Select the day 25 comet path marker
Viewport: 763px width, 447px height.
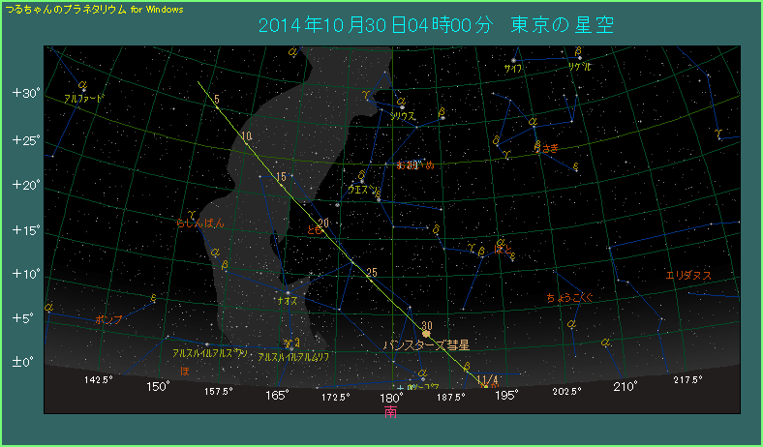371,272
